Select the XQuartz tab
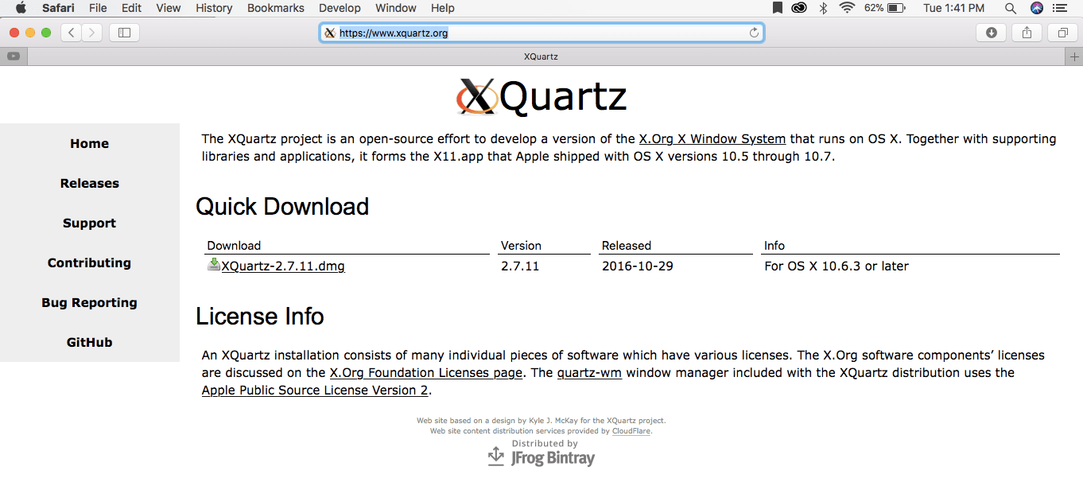Viewport: 1083px width, 482px height. pos(541,56)
